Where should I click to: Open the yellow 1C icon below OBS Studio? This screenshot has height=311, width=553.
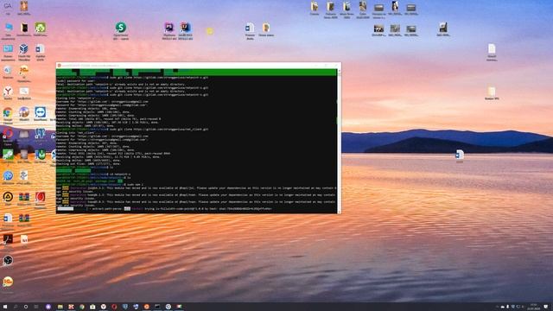click(8, 282)
